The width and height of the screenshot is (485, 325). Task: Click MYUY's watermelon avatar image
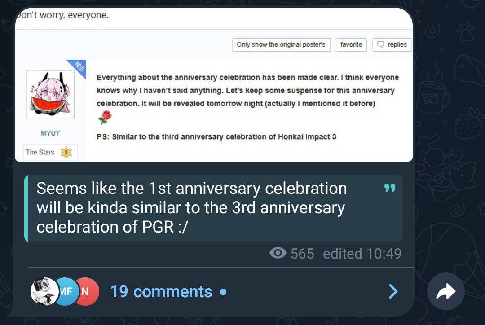tap(50, 94)
